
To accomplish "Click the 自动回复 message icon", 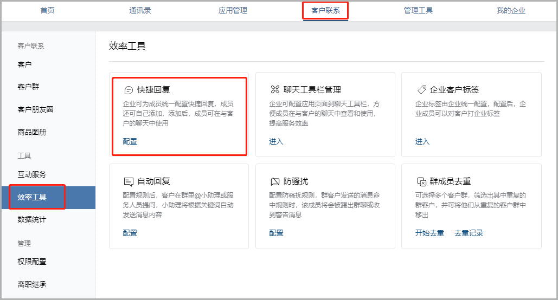I will click(129, 181).
